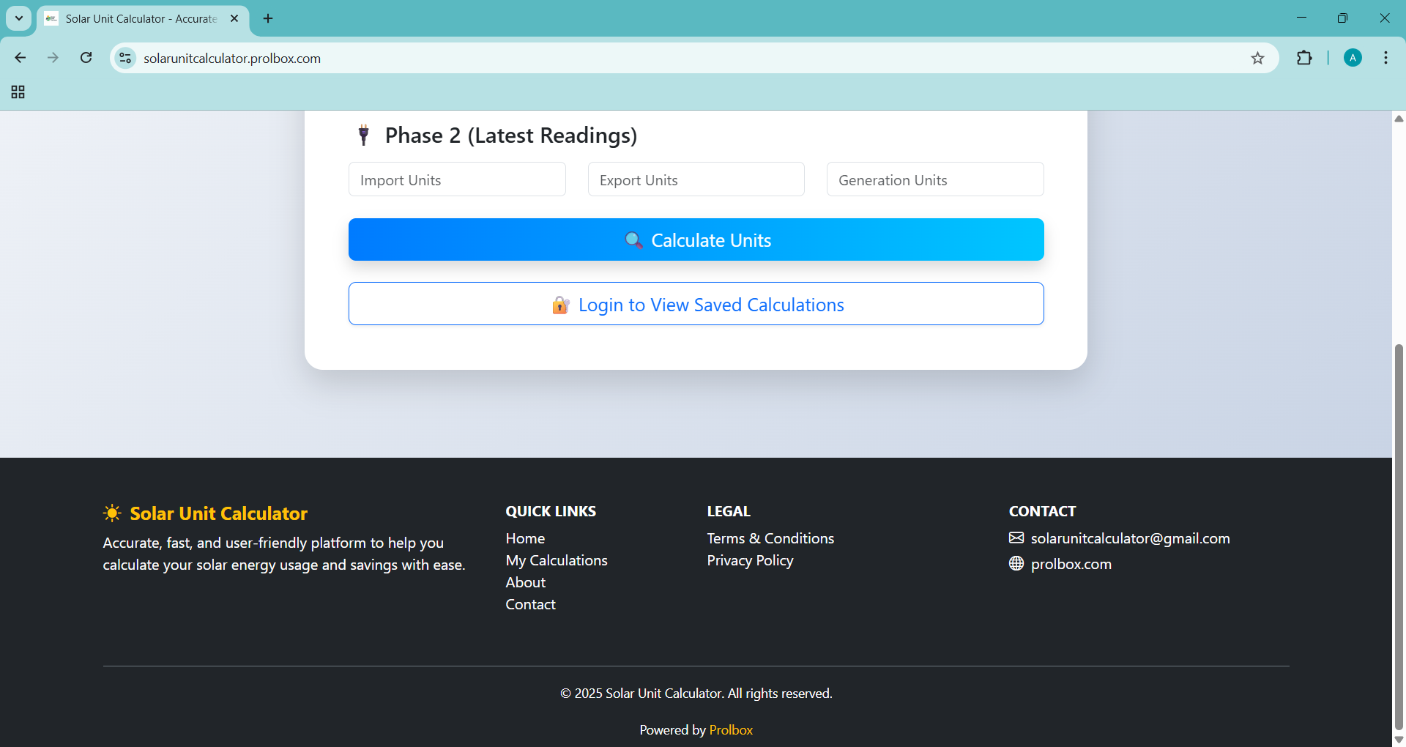Open the Privacy Policy link

click(x=750, y=560)
